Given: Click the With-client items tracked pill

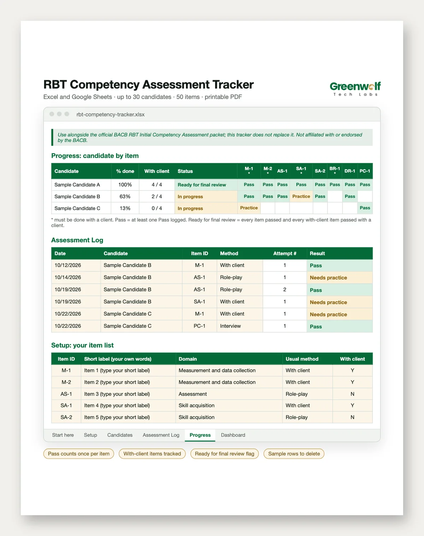Looking at the screenshot, I should pos(152,454).
